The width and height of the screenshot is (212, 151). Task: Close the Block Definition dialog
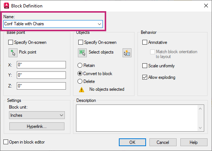206,6
